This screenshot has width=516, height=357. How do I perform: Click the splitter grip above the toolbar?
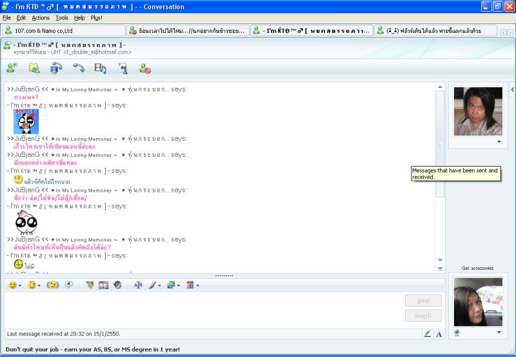tap(224, 276)
